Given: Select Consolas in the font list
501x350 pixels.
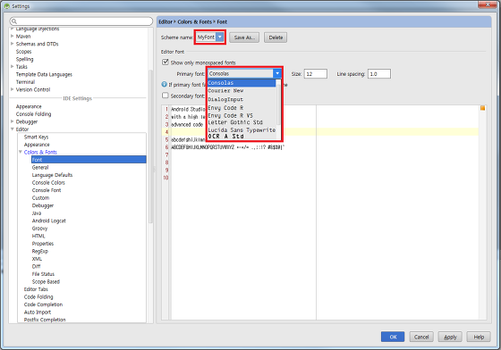Looking at the screenshot, I should point(242,83).
